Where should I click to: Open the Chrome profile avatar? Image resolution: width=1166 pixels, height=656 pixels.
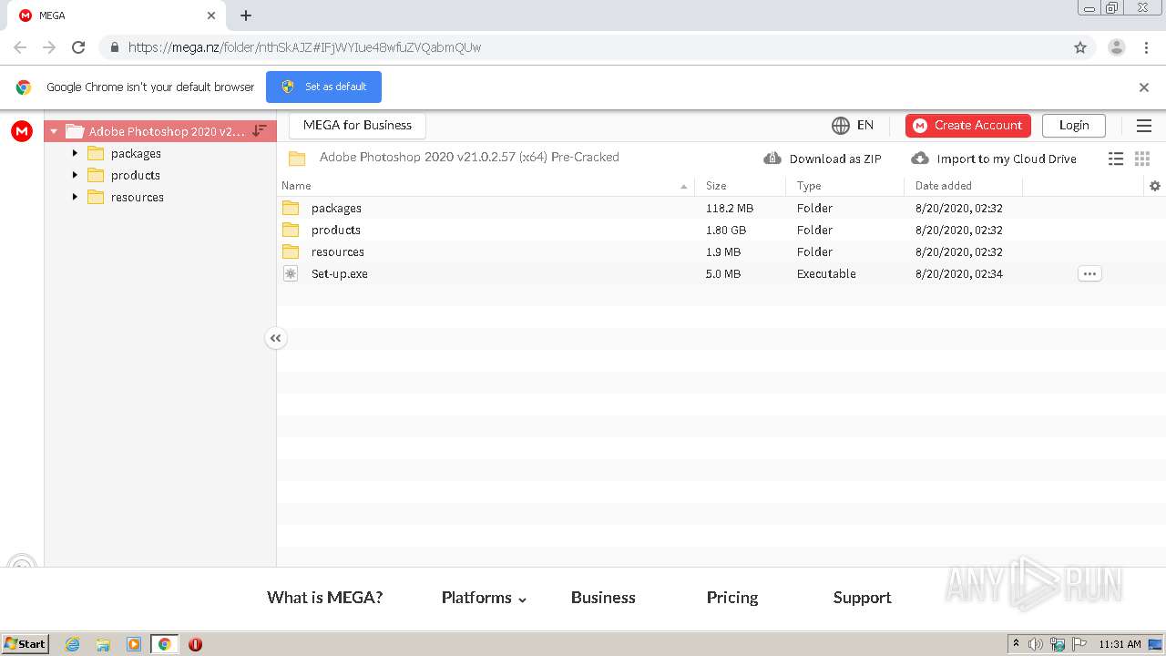[x=1117, y=47]
